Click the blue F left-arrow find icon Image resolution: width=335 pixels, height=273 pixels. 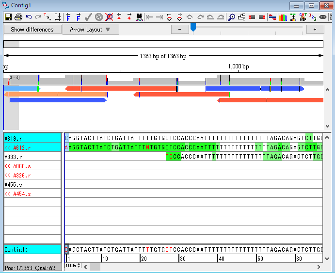(x=68, y=17)
